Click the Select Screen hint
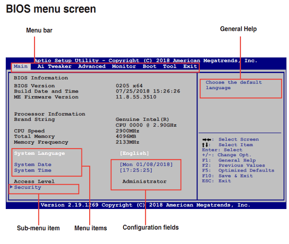 point(239,139)
